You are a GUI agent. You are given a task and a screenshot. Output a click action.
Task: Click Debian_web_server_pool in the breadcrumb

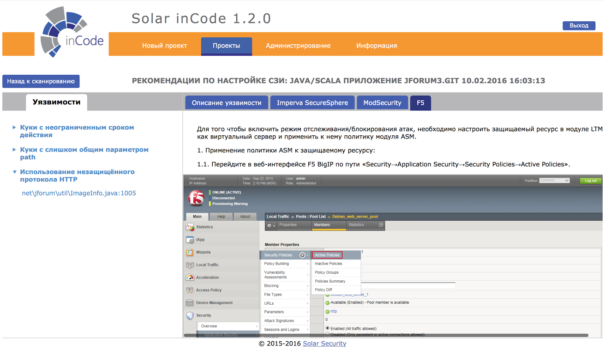tap(355, 217)
